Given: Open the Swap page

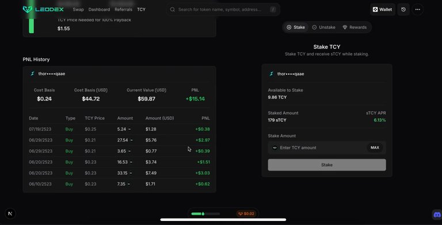Looking at the screenshot, I should click(78, 9).
